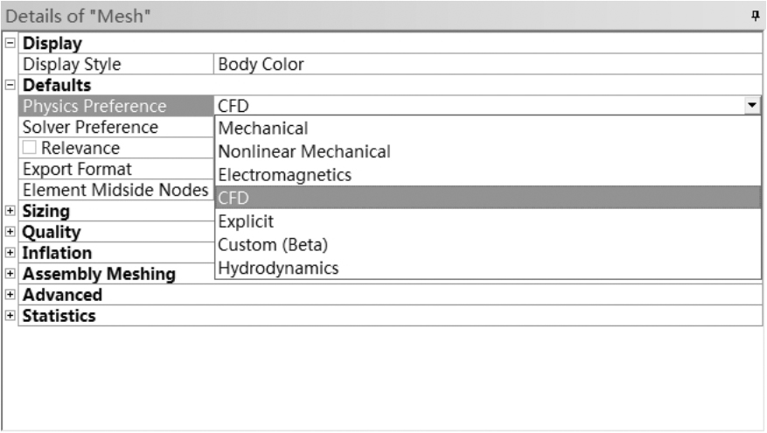The image size is (767, 433).
Task: Pick Hydrodynamics from the dropdown
Action: 278,267
